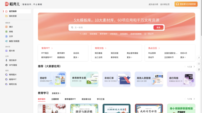This screenshot has width=202, height=113.
Task: Click the 登录 login button
Action: click(186, 4)
